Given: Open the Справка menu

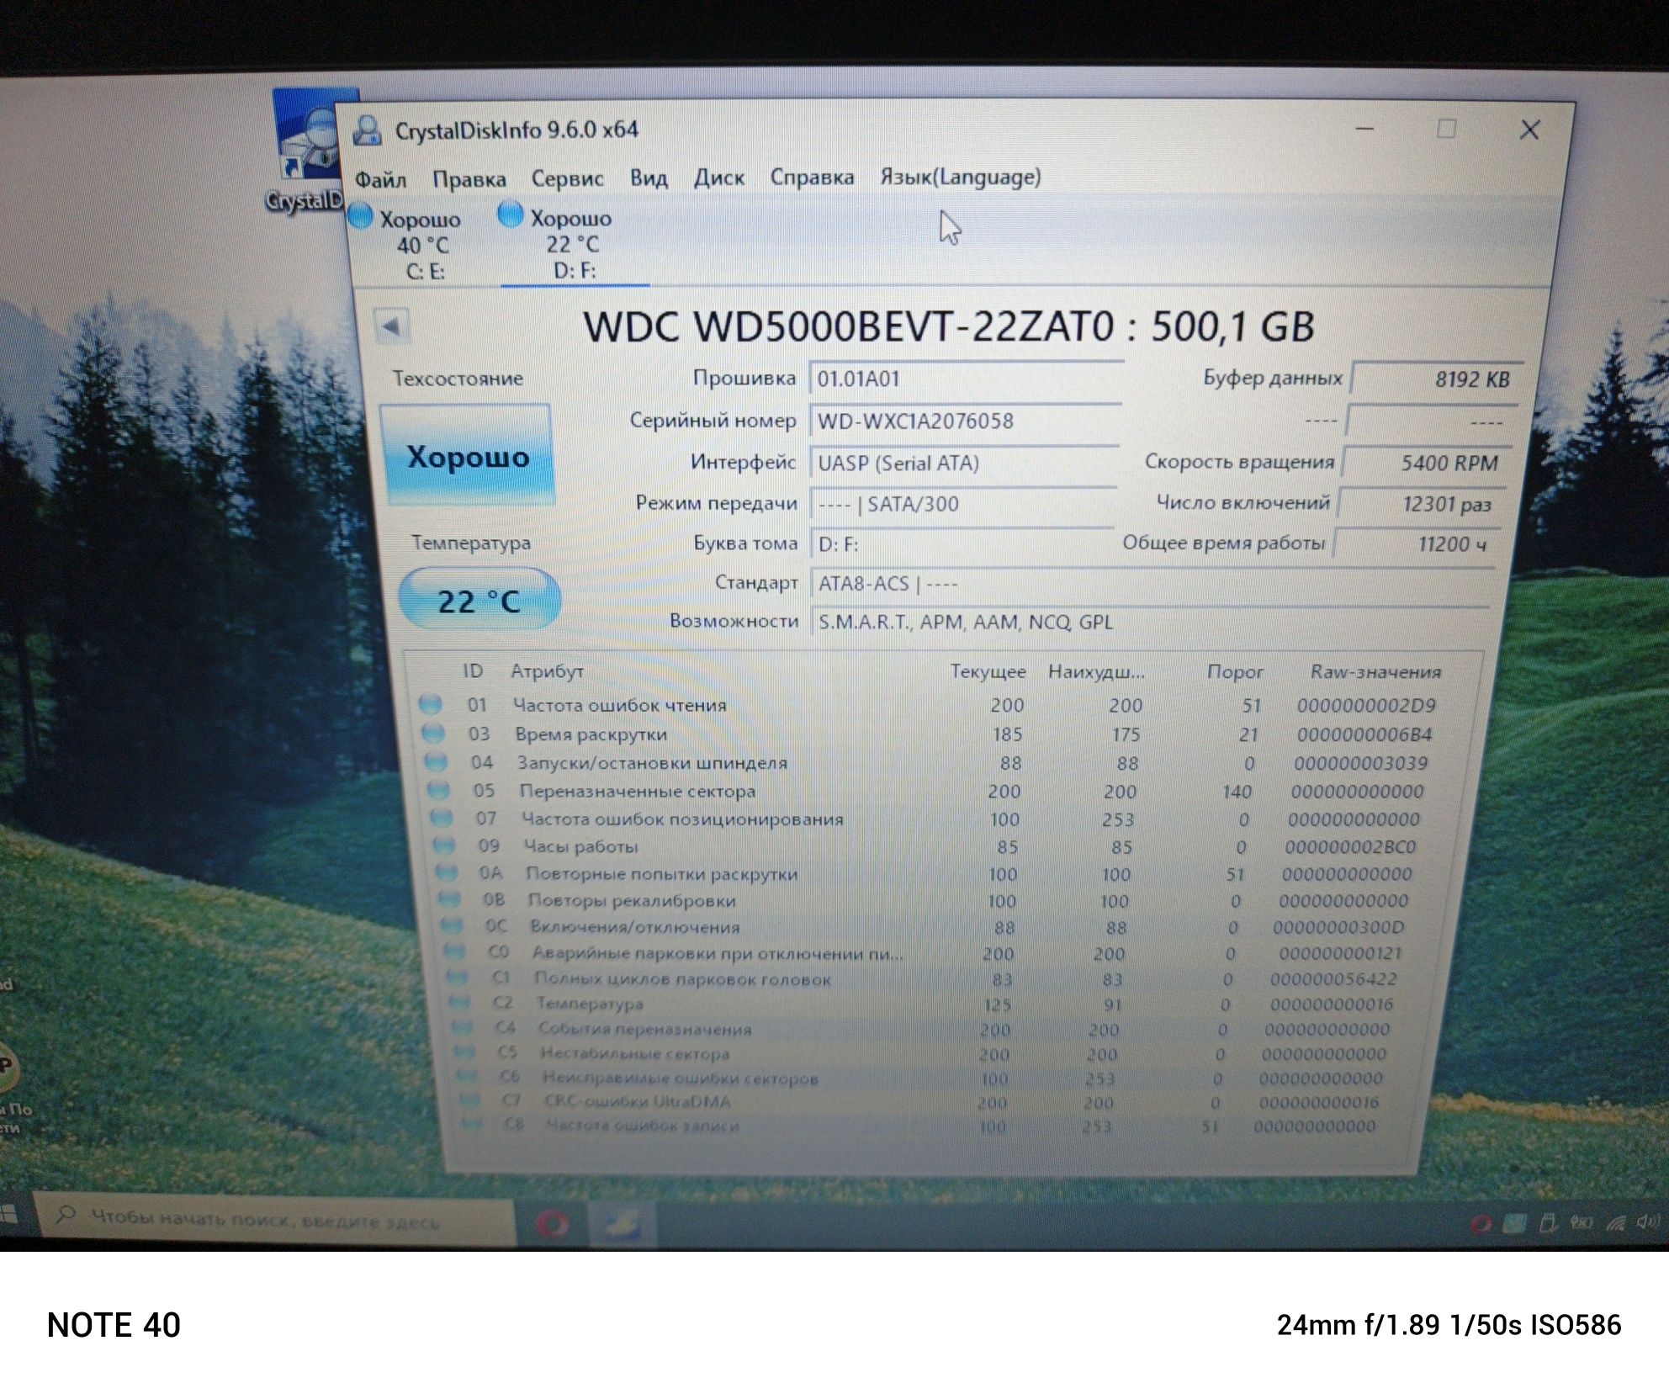Looking at the screenshot, I should (812, 177).
